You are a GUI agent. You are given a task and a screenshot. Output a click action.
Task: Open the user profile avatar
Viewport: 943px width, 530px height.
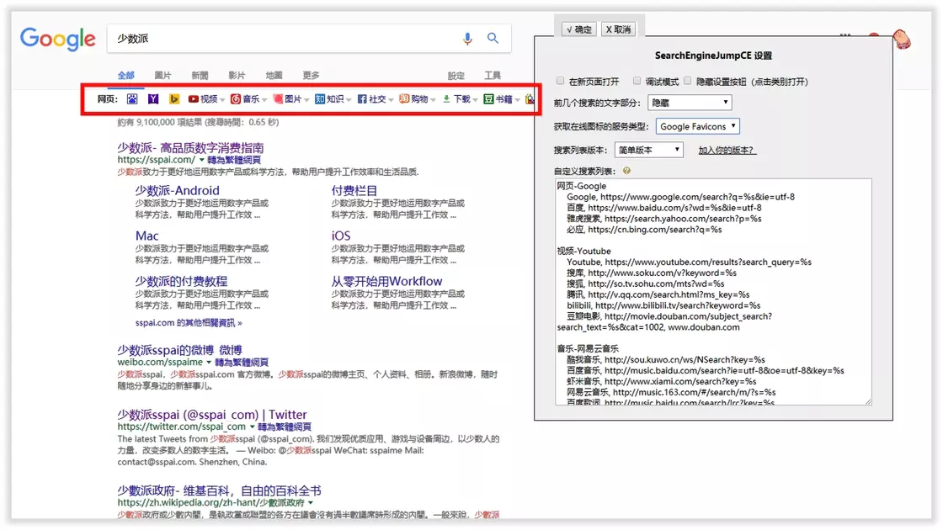click(x=901, y=39)
